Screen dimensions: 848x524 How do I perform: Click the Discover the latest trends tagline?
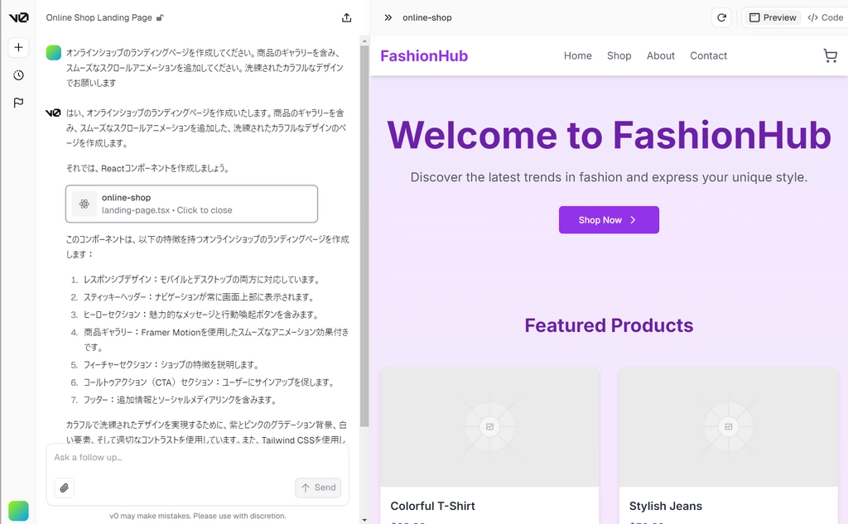coord(609,177)
